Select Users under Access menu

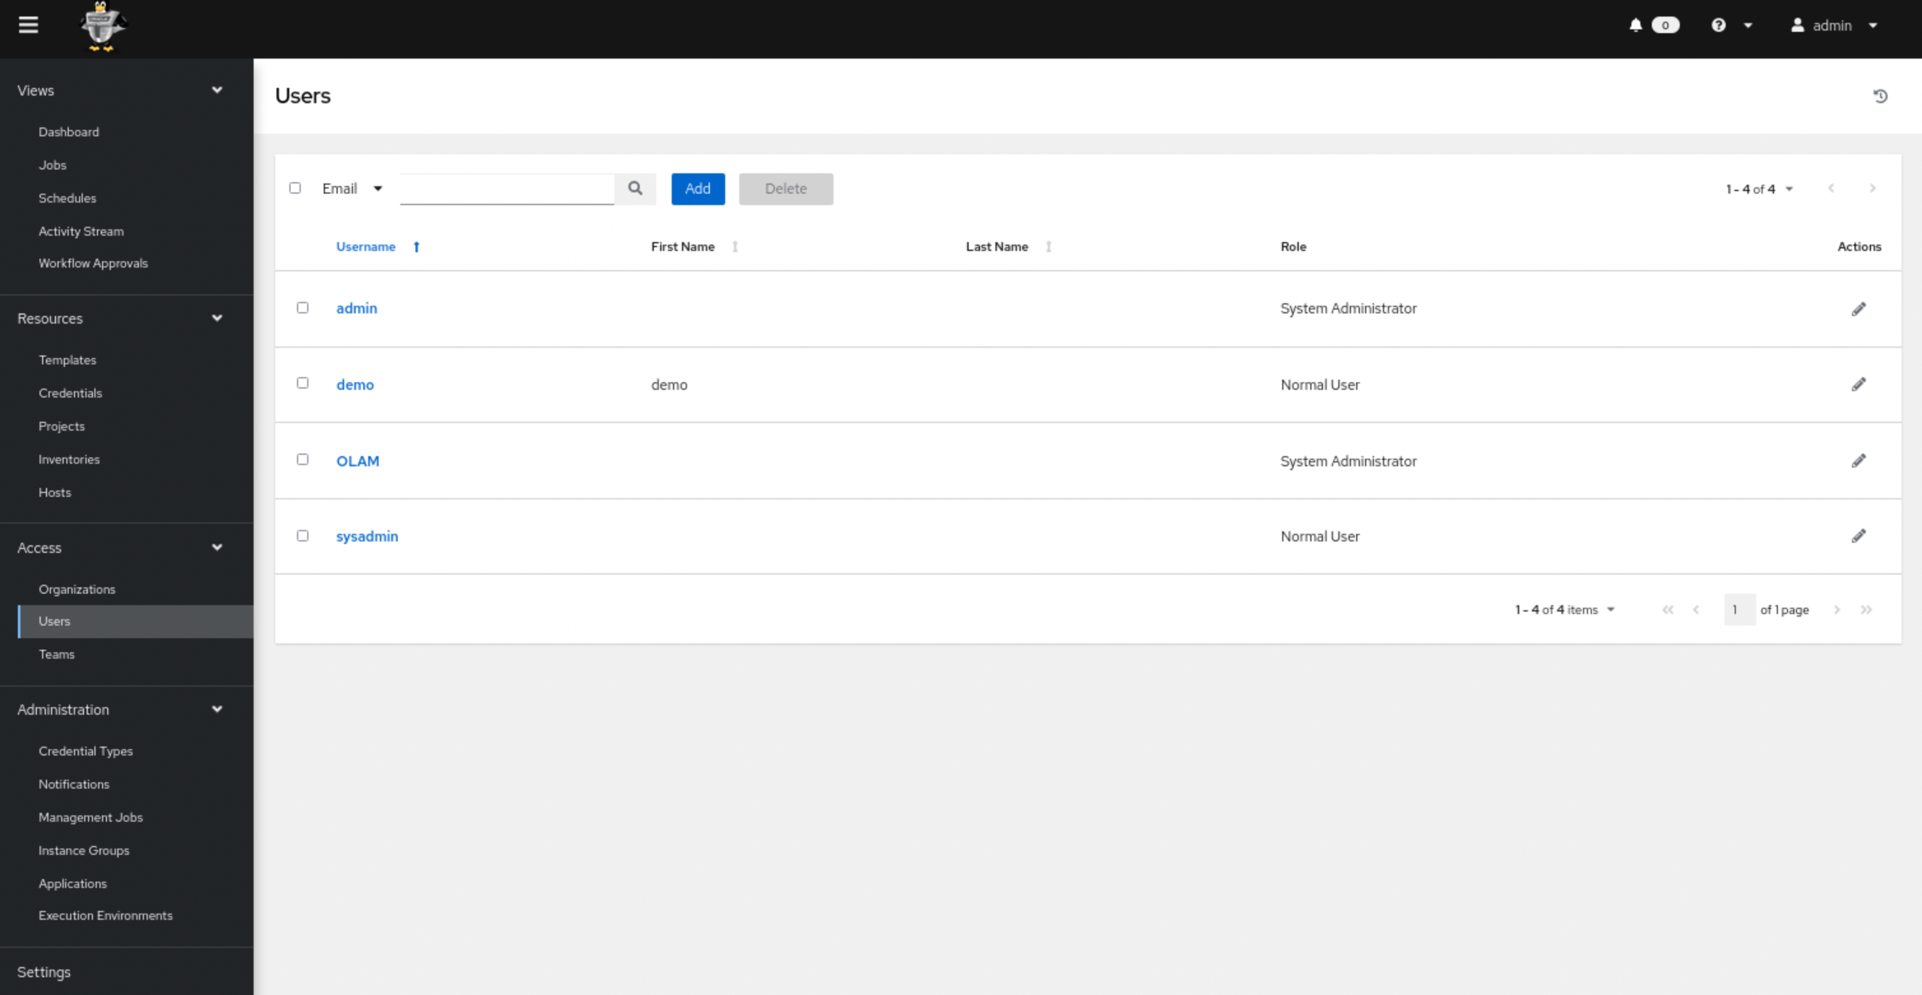point(54,620)
